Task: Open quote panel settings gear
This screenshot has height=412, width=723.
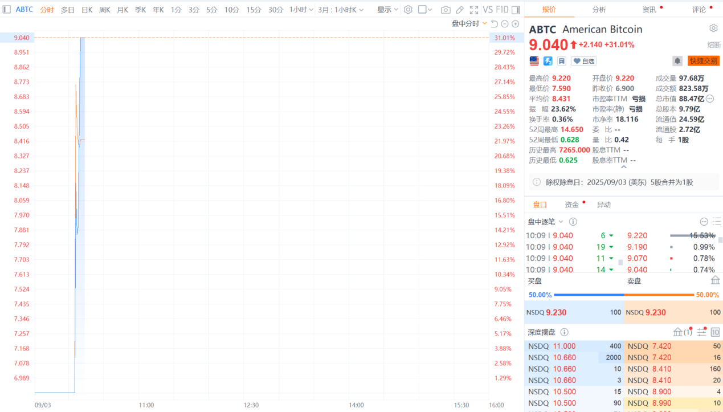Action: 713,28
